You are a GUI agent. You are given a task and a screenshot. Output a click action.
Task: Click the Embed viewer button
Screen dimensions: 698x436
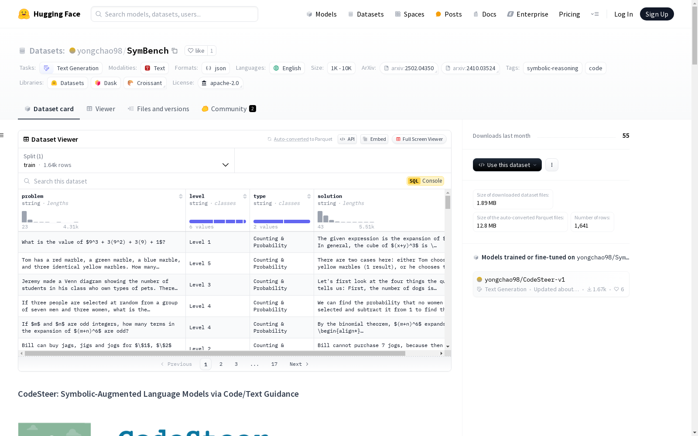(x=374, y=139)
